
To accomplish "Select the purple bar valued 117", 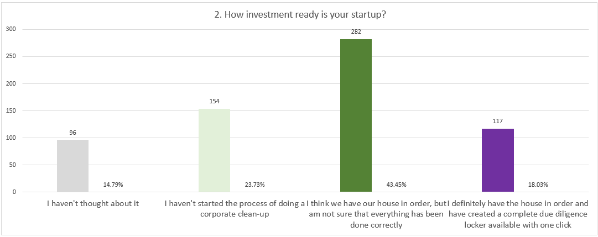I will [x=498, y=160].
